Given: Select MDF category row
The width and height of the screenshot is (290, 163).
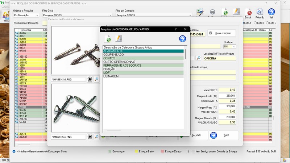Looking at the screenshot, I should click(x=143, y=73).
